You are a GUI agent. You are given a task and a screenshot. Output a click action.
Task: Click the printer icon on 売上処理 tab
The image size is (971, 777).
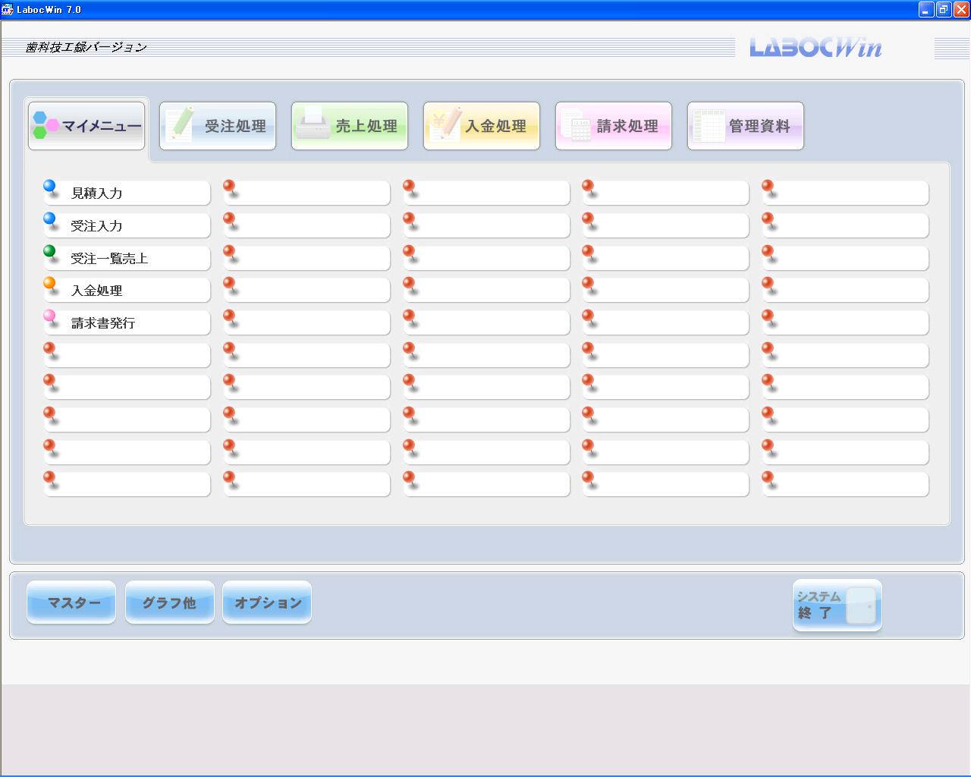(x=312, y=124)
